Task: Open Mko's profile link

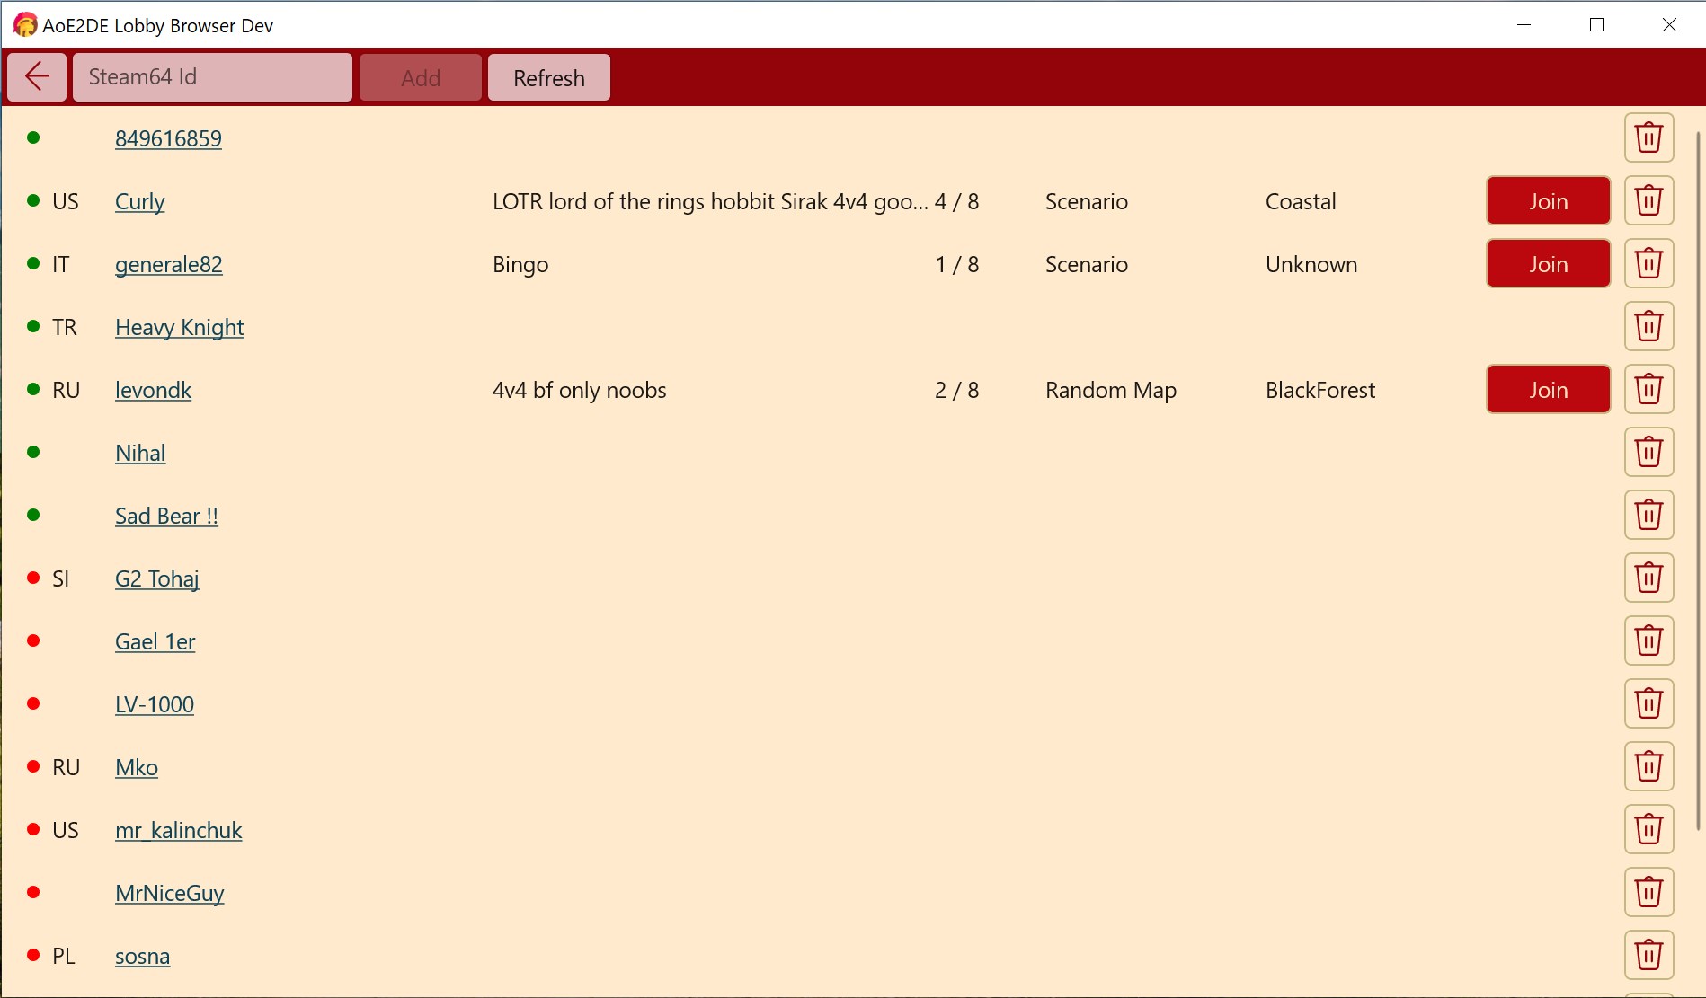Action: 137,767
